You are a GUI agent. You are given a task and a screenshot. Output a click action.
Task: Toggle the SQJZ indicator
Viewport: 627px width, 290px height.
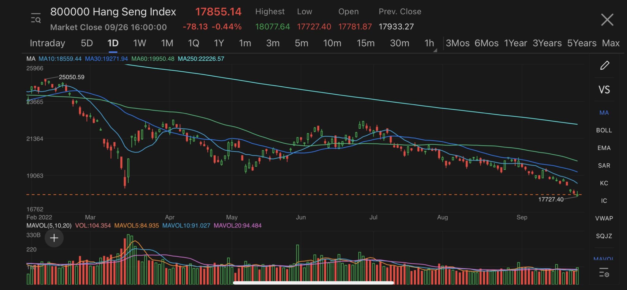[x=604, y=236]
